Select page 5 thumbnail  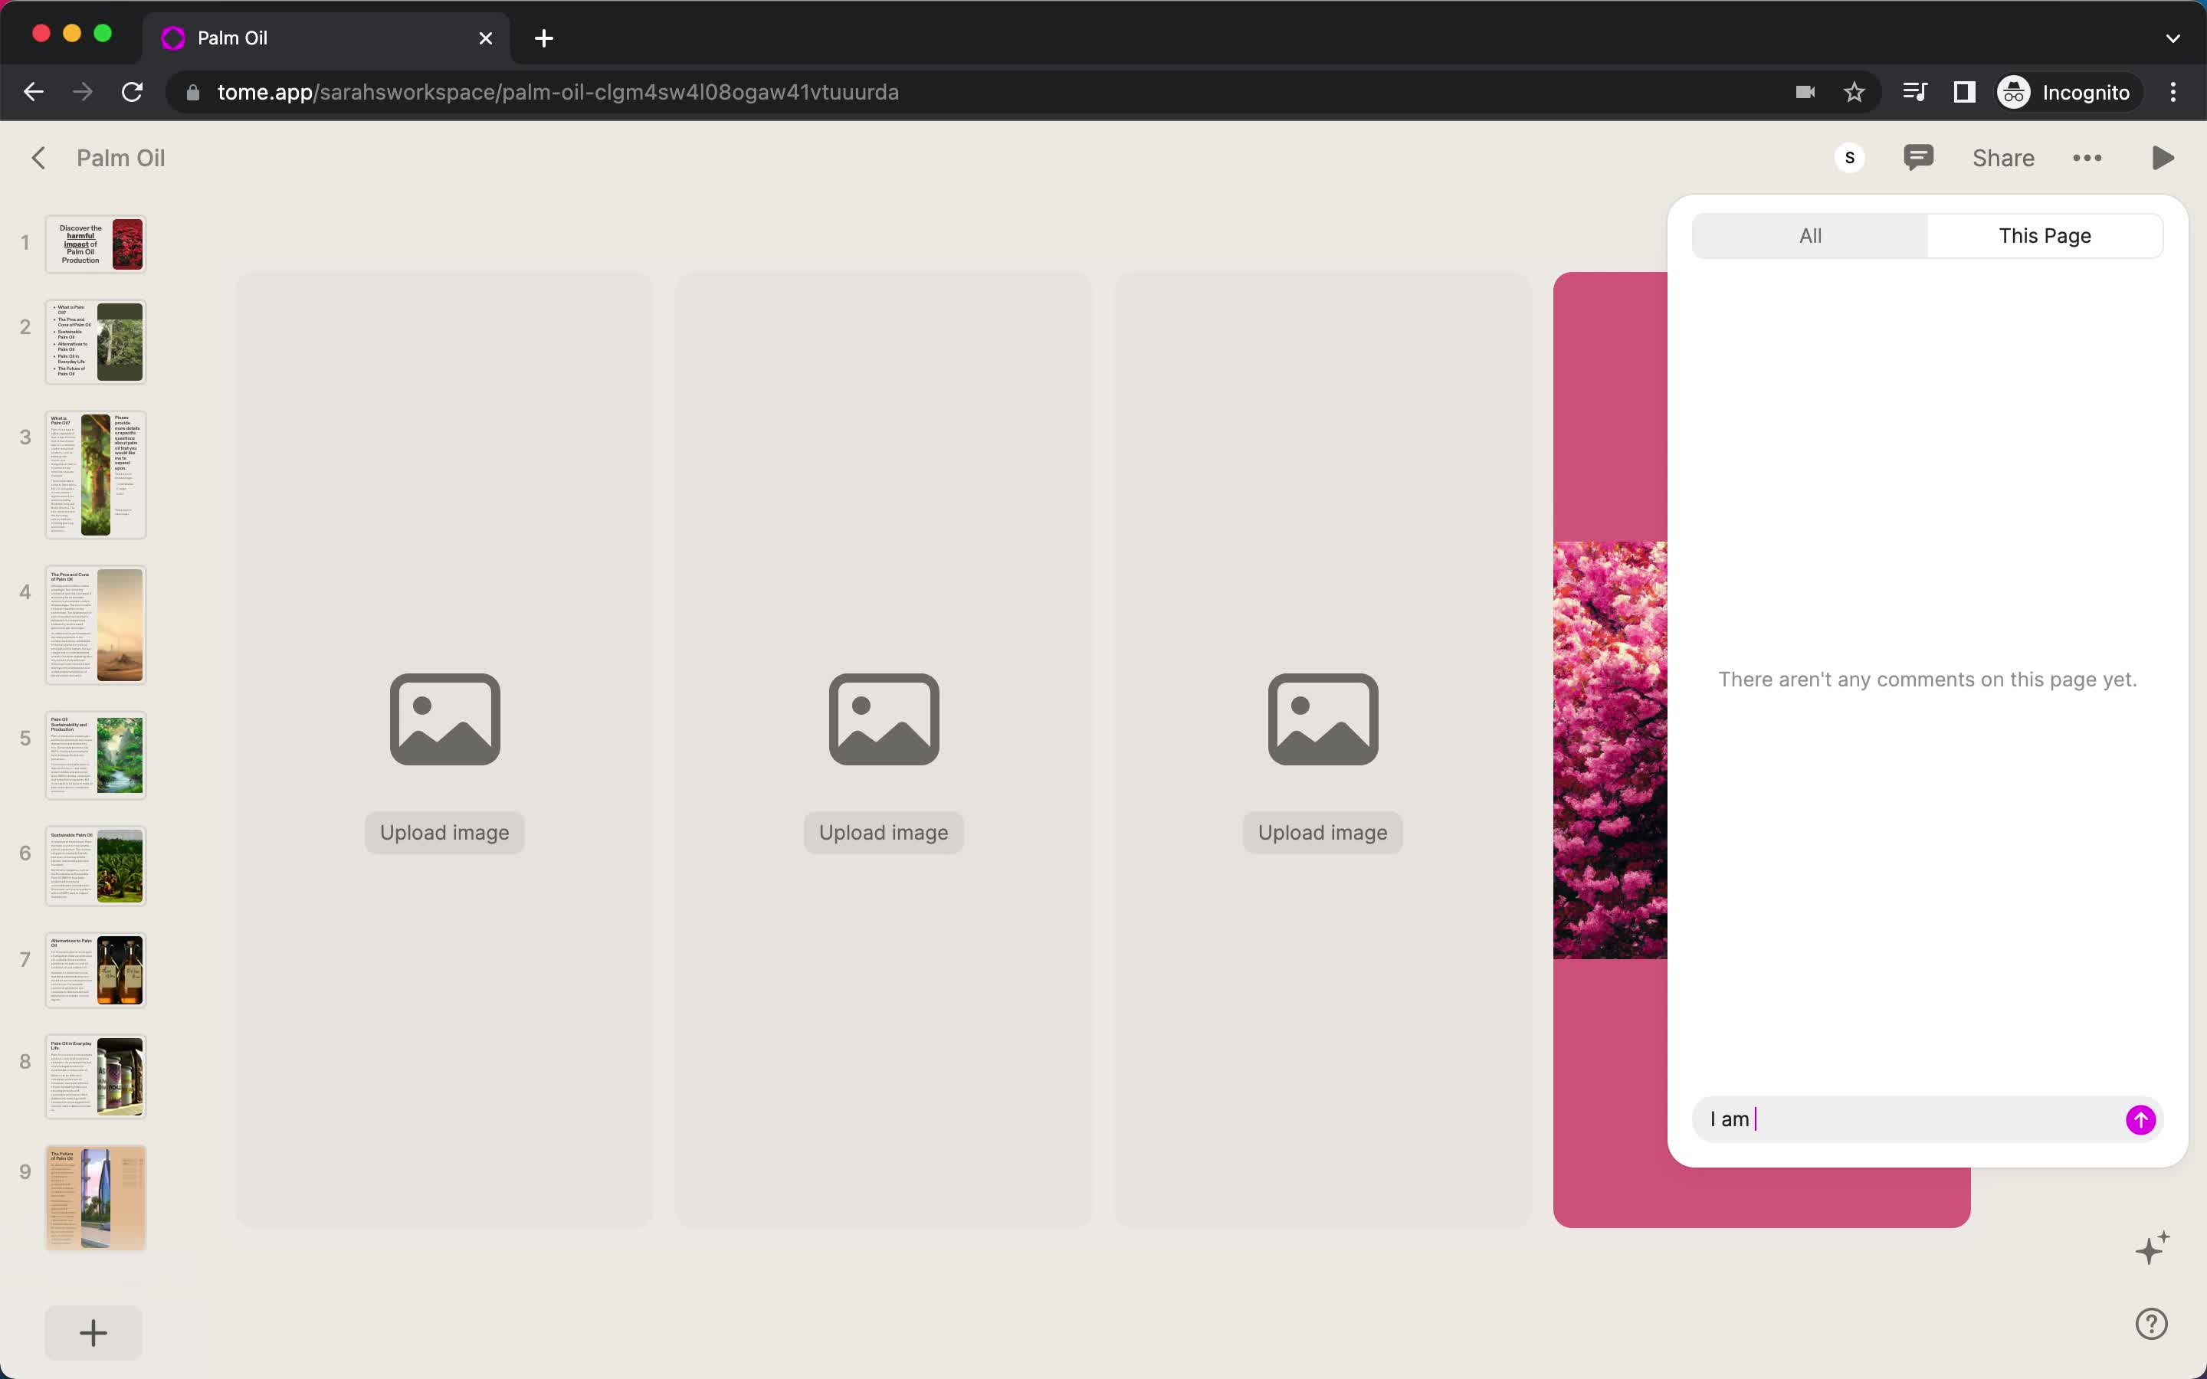click(96, 755)
